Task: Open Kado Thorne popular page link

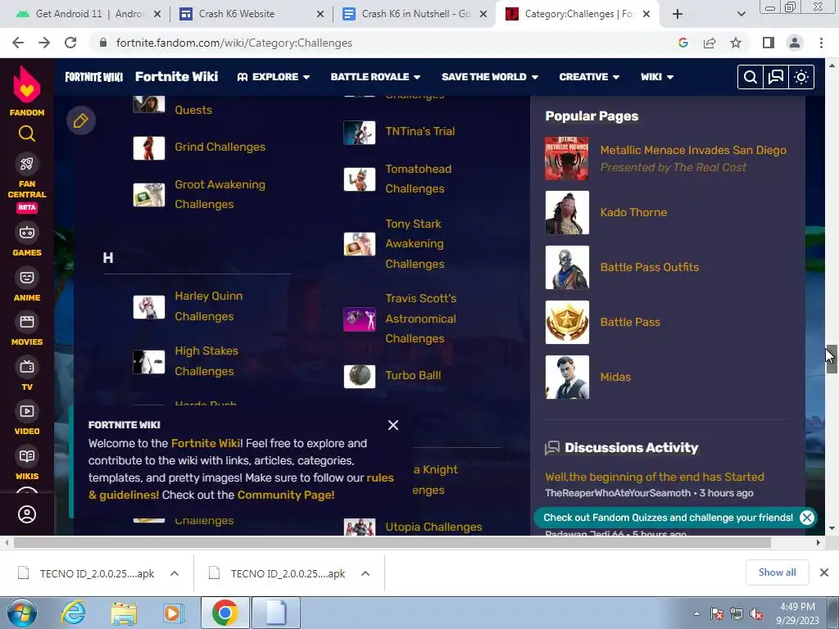Action: coord(633,212)
